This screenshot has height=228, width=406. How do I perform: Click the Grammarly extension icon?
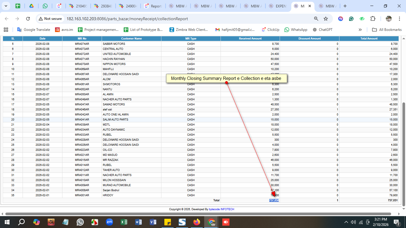[351, 19]
